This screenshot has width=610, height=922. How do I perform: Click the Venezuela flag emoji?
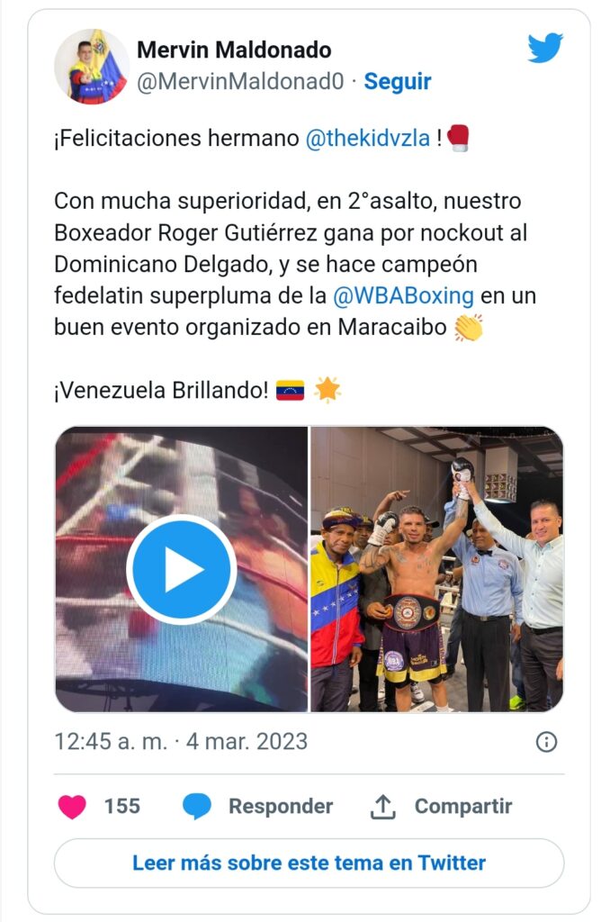[x=291, y=391]
